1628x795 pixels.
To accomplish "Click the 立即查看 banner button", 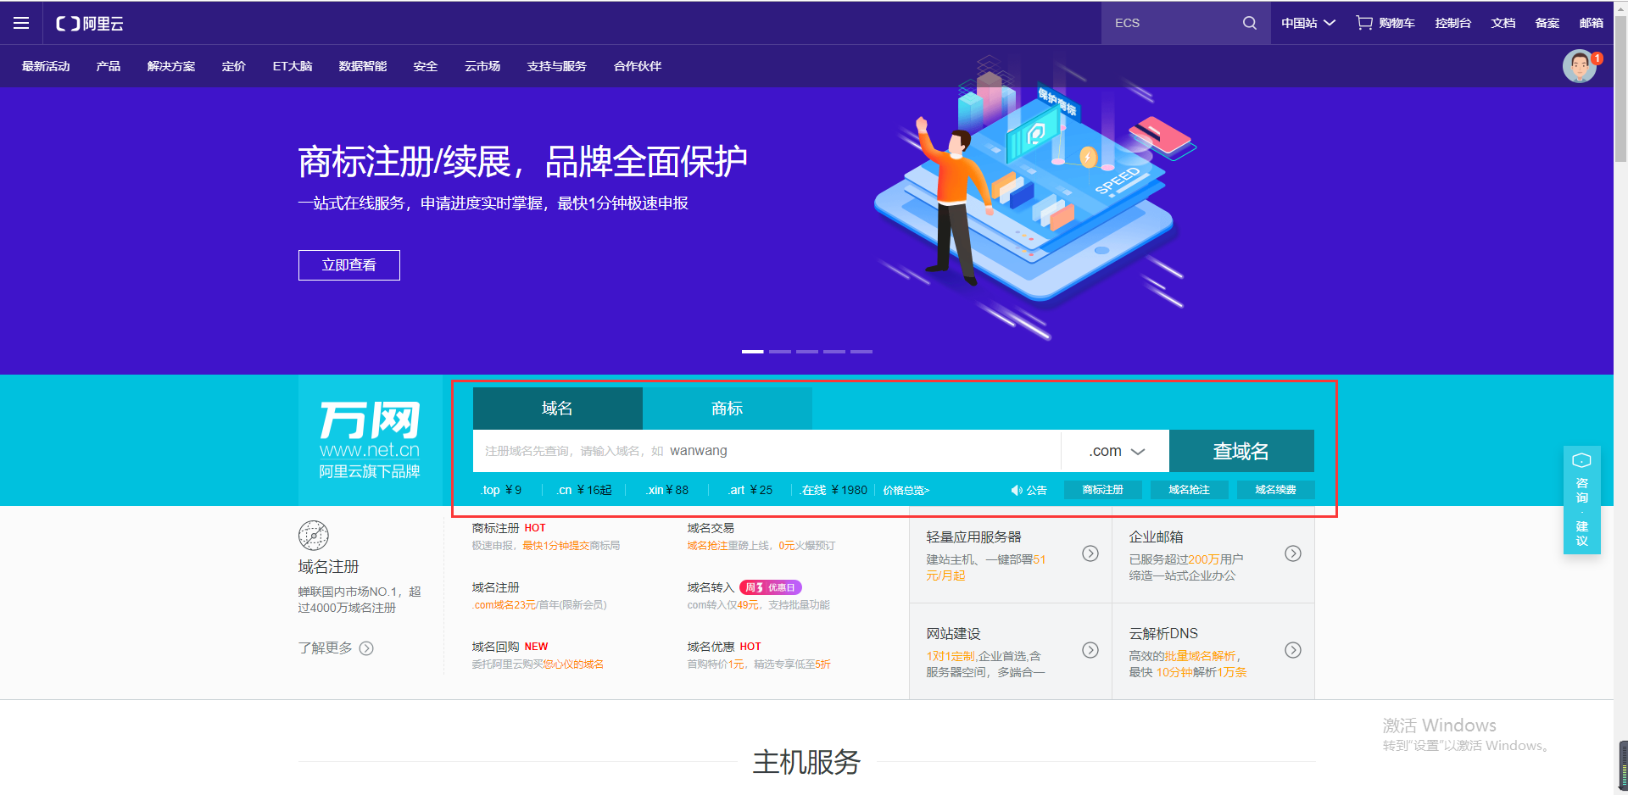I will click(348, 265).
